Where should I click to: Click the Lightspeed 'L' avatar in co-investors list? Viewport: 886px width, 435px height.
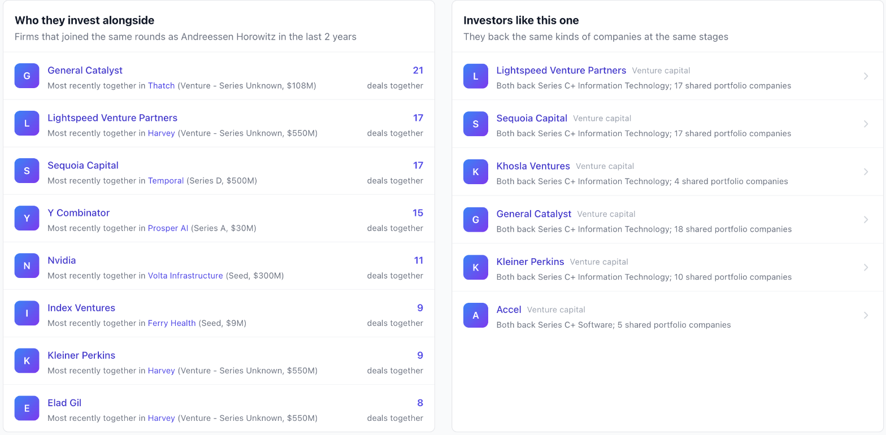(x=27, y=123)
